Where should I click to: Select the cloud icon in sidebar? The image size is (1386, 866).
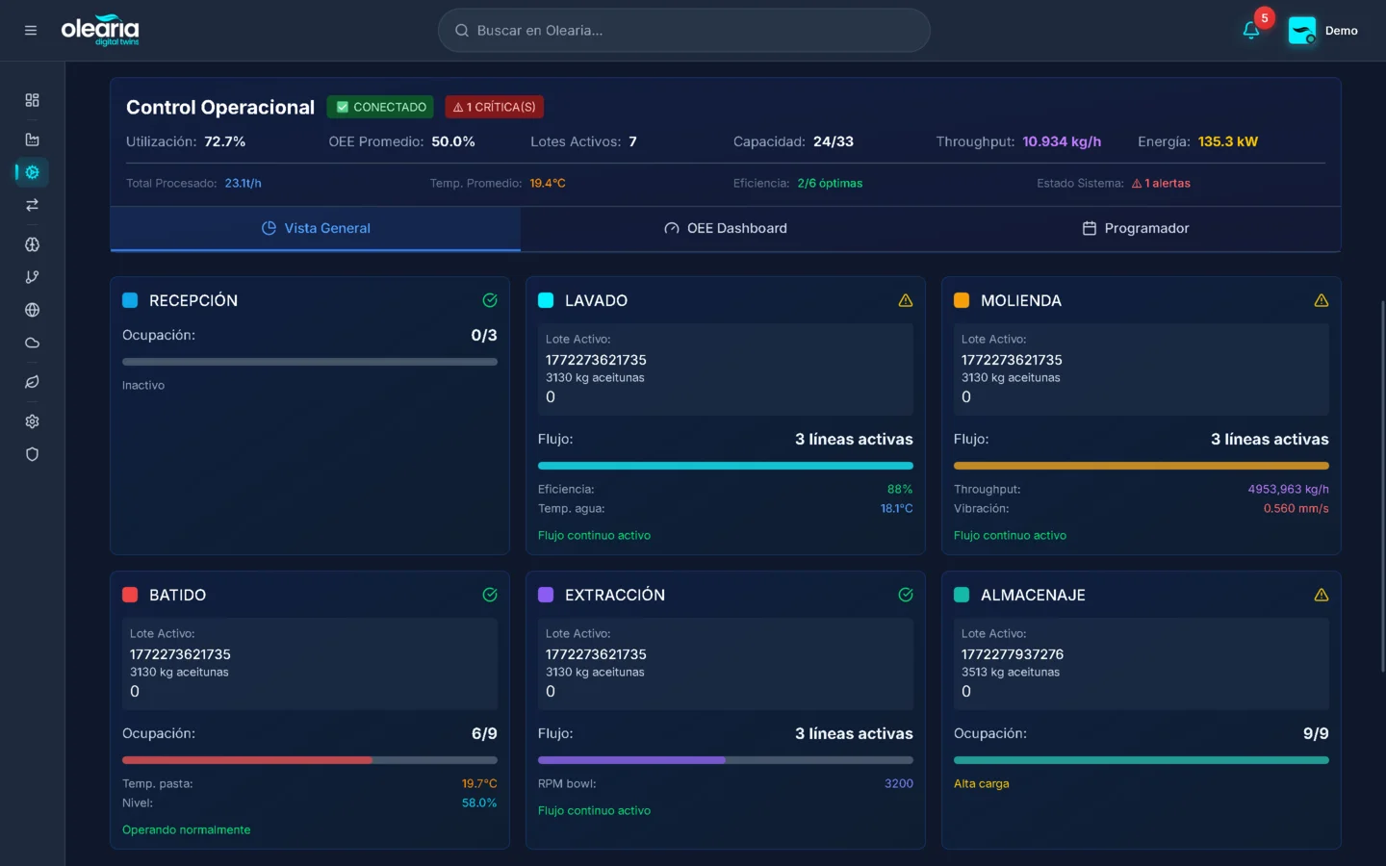tap(32, 343)
